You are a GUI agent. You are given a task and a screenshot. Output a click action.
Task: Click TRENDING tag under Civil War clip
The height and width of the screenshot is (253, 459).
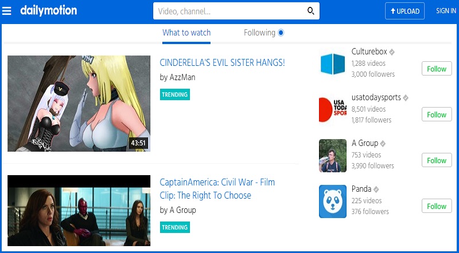point(175,227)
